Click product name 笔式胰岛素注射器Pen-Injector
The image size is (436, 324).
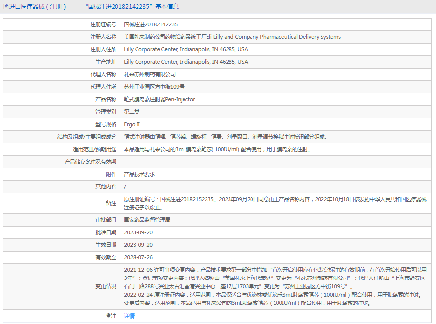point(160,99)
